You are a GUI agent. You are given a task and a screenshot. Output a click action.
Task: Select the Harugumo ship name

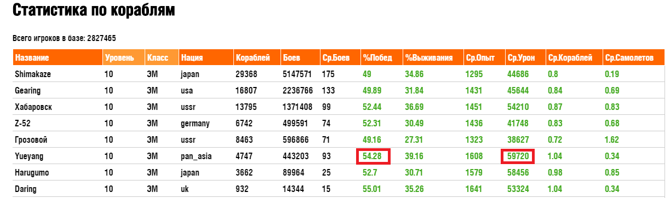point(32,173)
